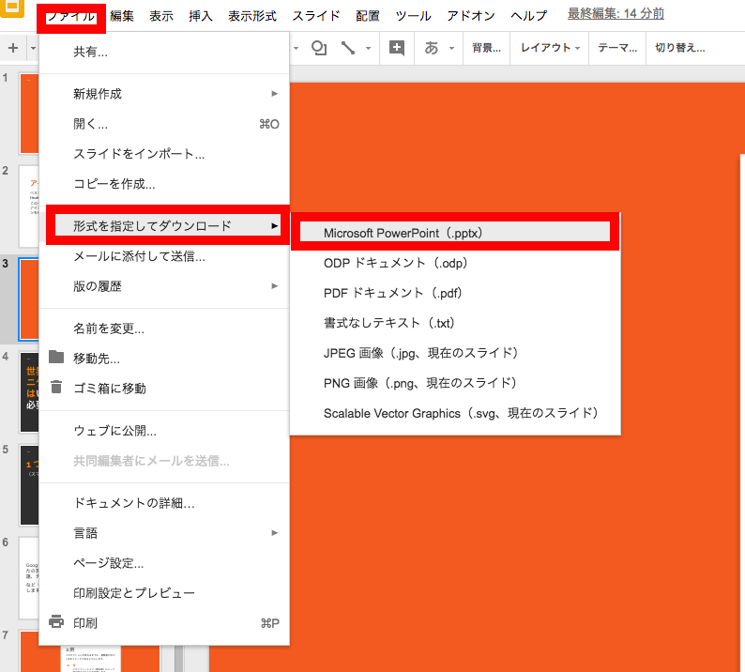The image size is (745, 672).
Task: Click the printer icon beside 印刷
Action: click(56, 621)
